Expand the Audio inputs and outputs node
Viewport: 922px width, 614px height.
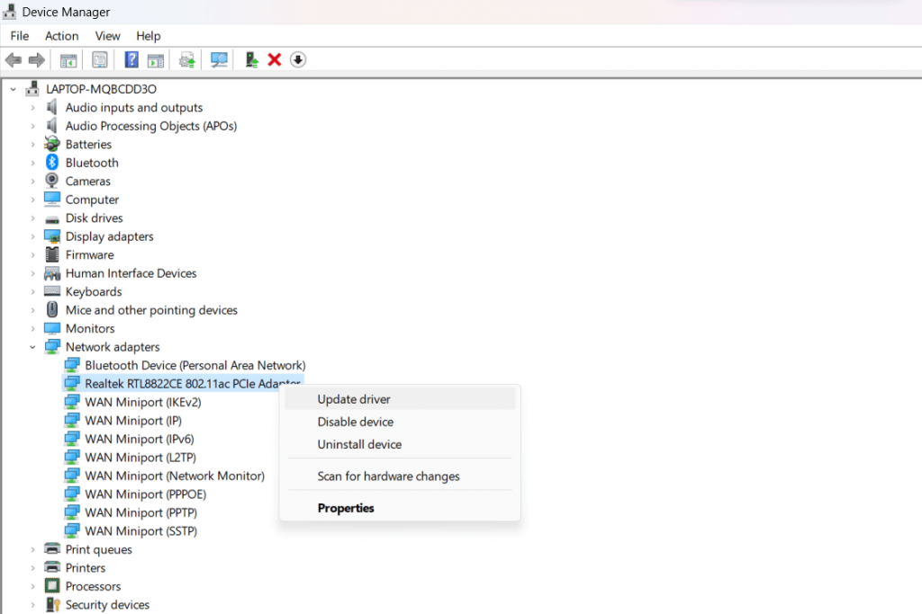point(33,108)
